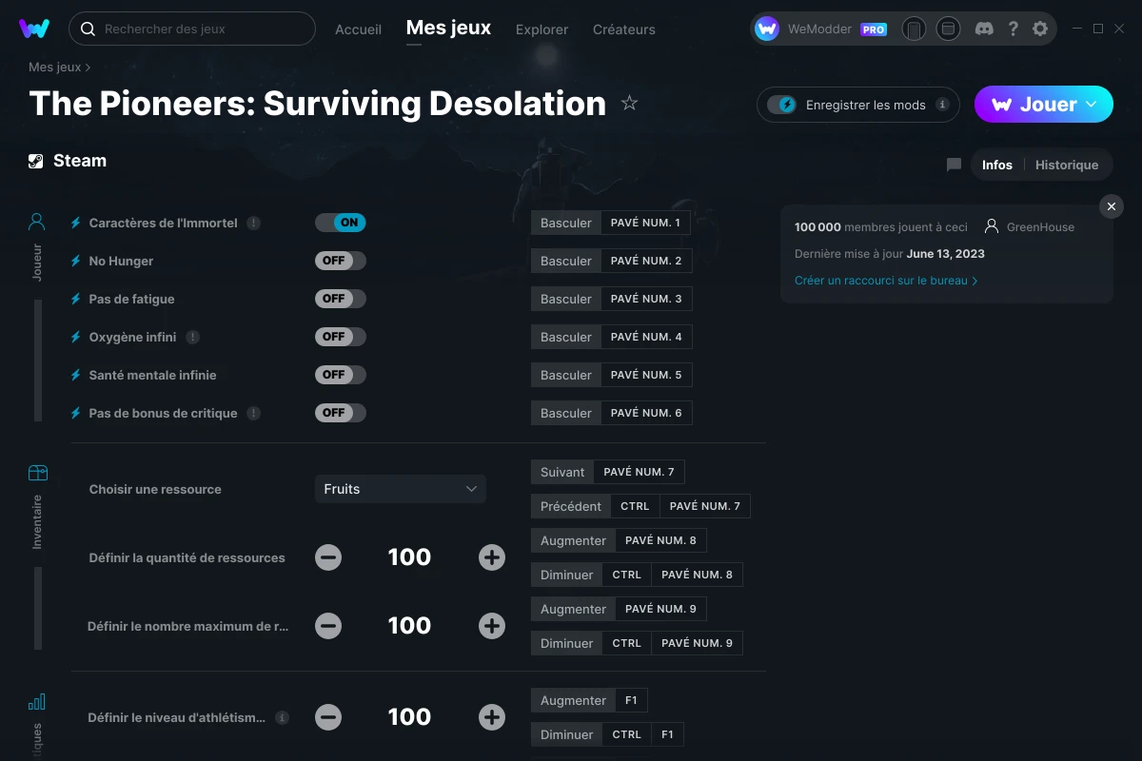Open the chat bubble icon near Infos
Image resolution: width=1142 pixels, height=761 pixels.
pos(954,165)
